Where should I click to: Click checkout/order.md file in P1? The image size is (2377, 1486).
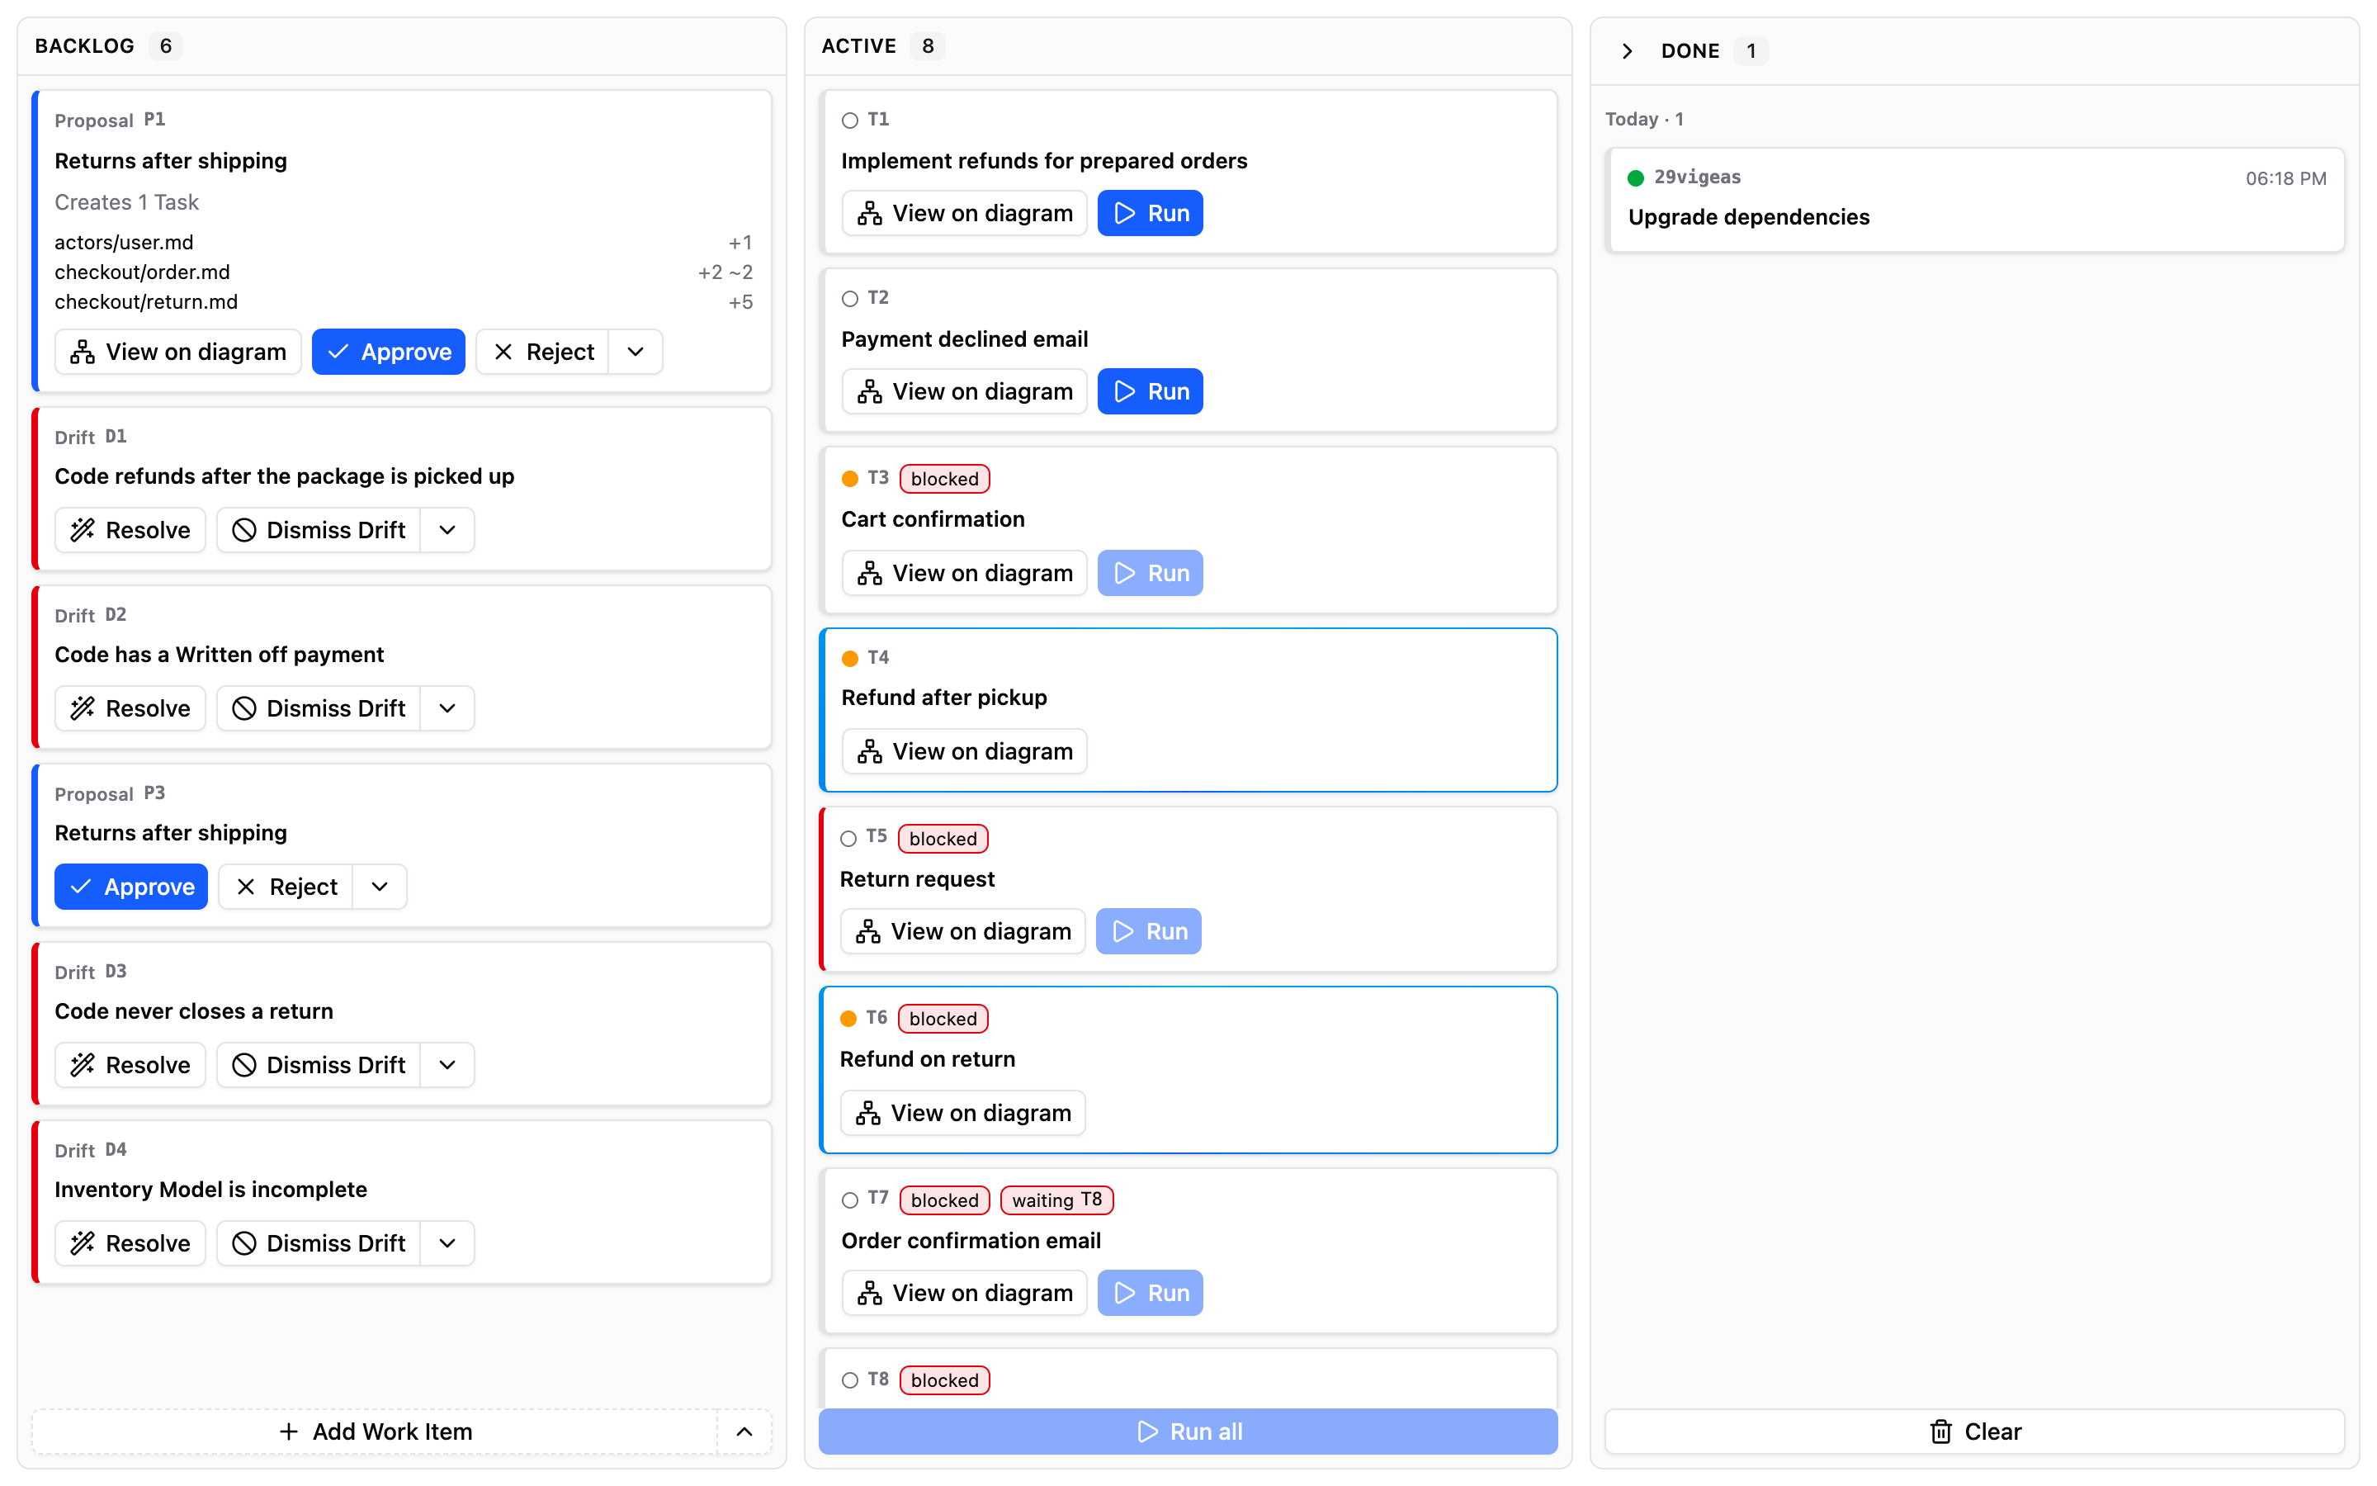(x=143, y=272)
